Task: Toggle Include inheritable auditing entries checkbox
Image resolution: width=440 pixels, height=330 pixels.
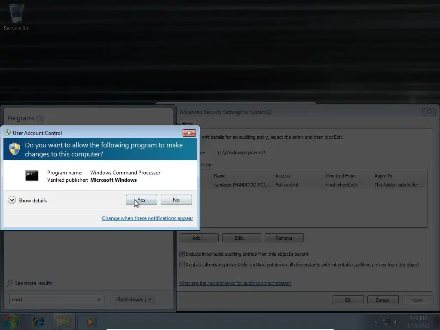Action: pos(182,254)
